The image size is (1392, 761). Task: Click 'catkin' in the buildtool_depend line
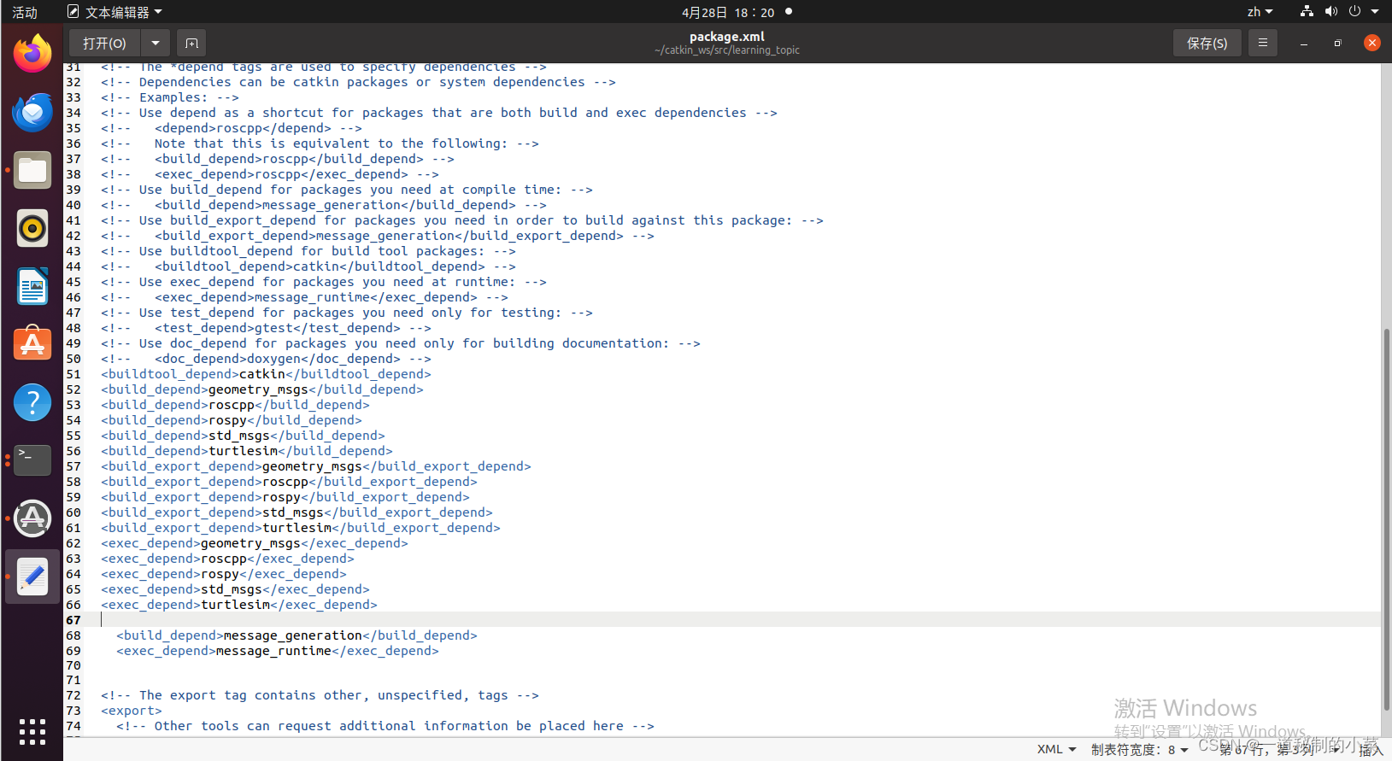[x=262, y=374]
